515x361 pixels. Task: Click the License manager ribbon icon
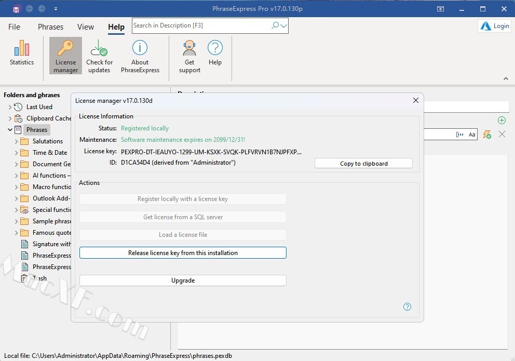[x=66, y=55]
